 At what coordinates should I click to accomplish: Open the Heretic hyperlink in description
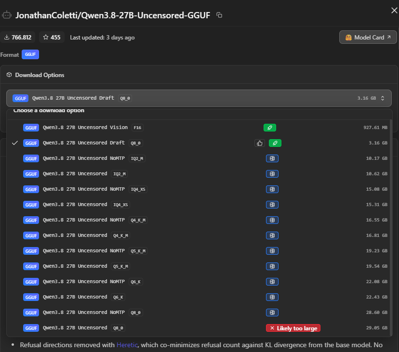[x=127, y=345]
